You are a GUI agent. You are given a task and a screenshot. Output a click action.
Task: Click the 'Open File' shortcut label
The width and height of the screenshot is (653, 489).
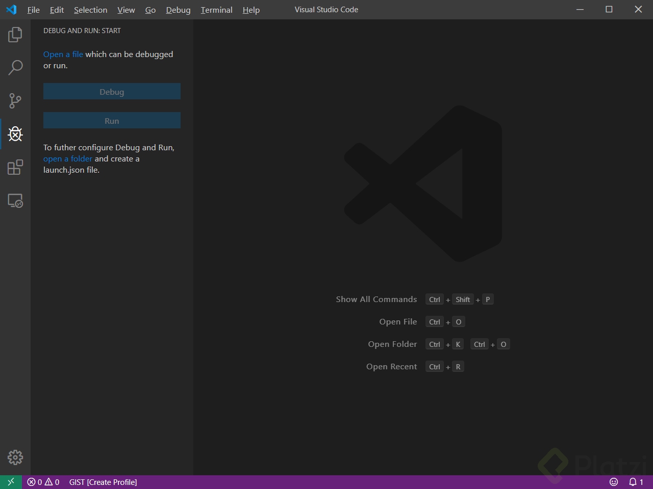click(398, 322)
